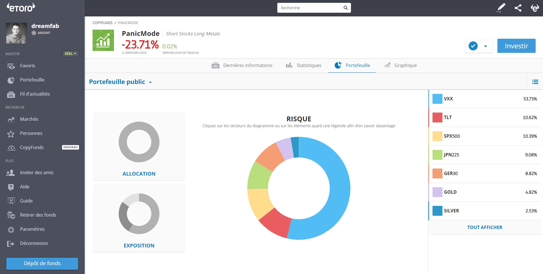Switch to list view icon
The image size is (543, 274).
(535, 82)
